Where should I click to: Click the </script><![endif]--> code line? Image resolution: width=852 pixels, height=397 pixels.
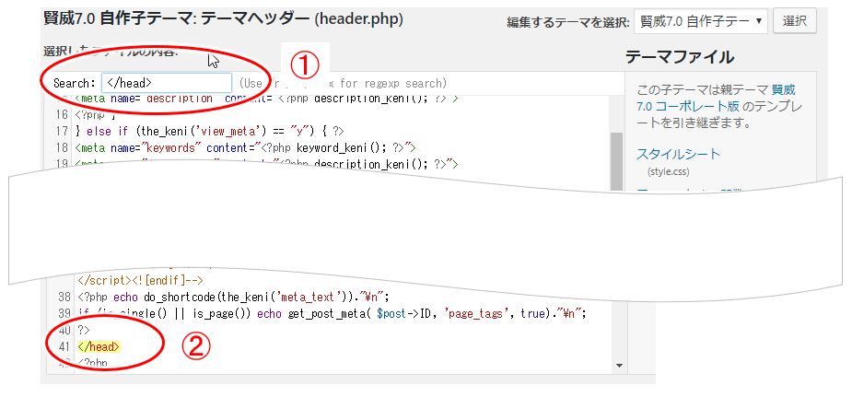pyautogui.click(x=140, y=280)
